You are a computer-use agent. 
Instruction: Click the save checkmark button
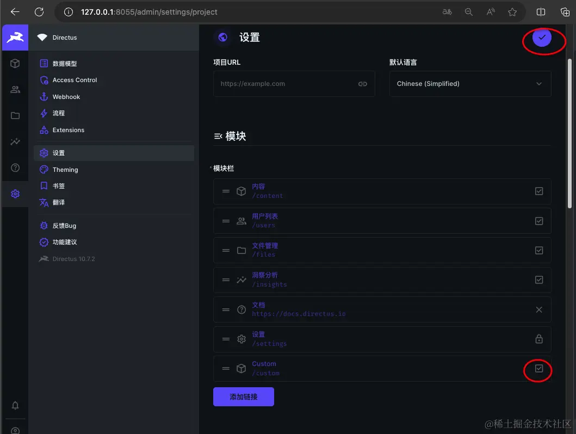click(x=542, y=38)
